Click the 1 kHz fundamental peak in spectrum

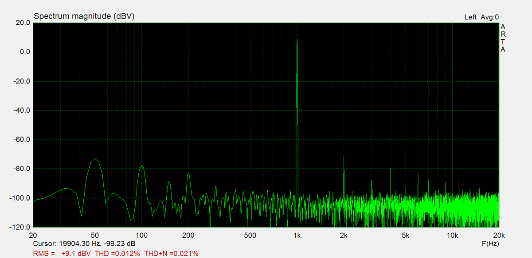[x=297, y=41]
